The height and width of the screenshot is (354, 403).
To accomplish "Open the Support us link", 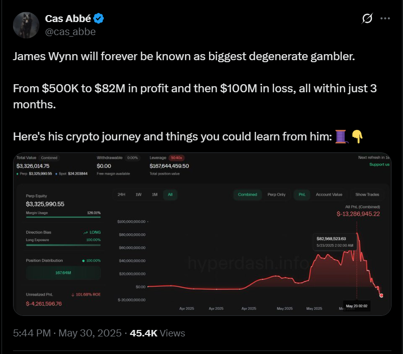I will click(379, 164).
